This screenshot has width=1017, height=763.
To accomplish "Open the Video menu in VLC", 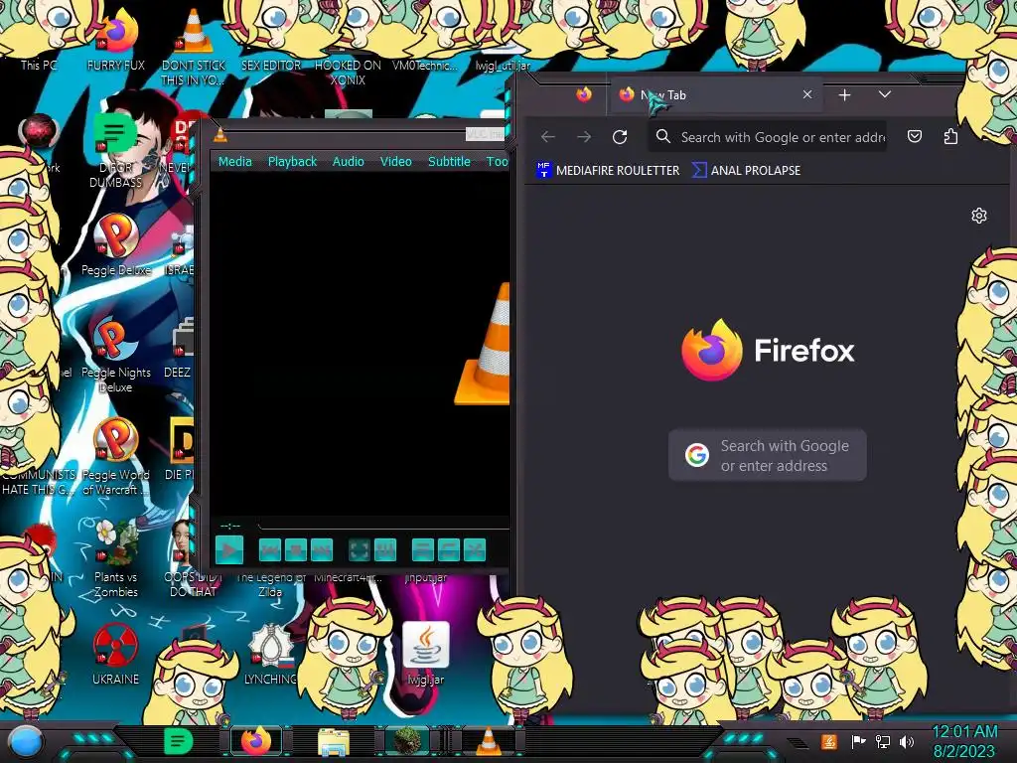I will coord(395,162).
